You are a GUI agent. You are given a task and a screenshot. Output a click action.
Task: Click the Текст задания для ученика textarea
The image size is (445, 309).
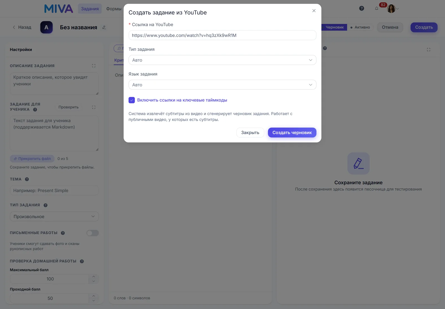pyautogui.click(x=54, y=134)
